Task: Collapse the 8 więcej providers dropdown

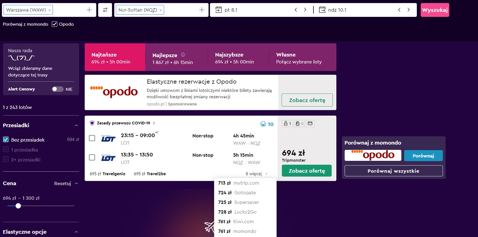Action: 256,174
